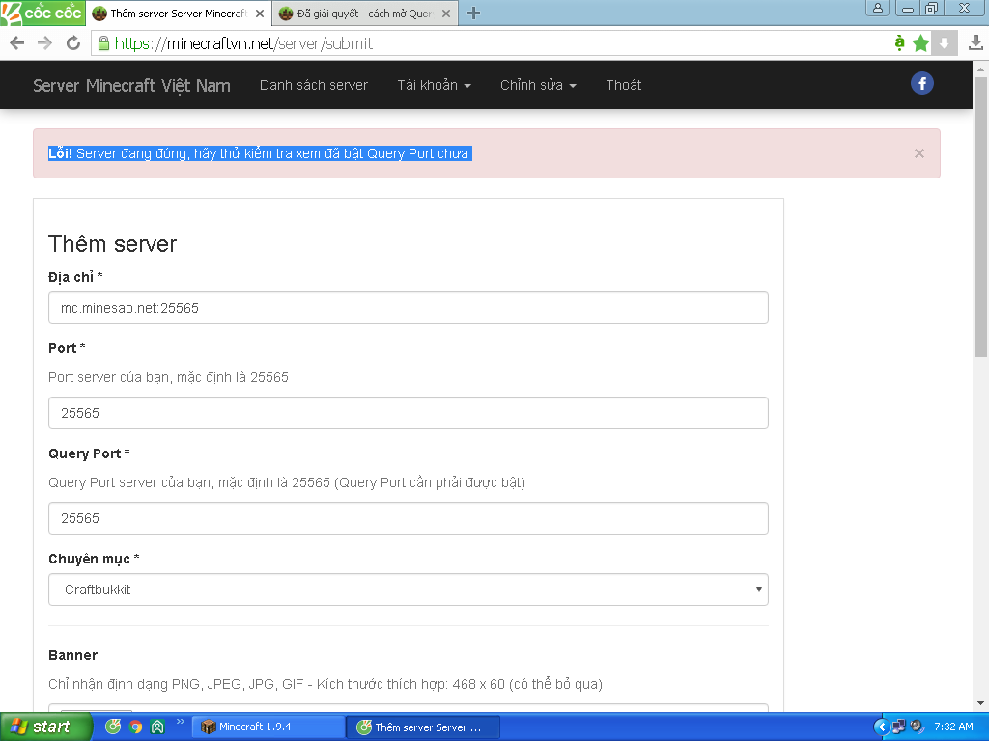989x741 pixels.
Task: Click the Vietnamese typing 'à' icon
Action: coord(899,43)
